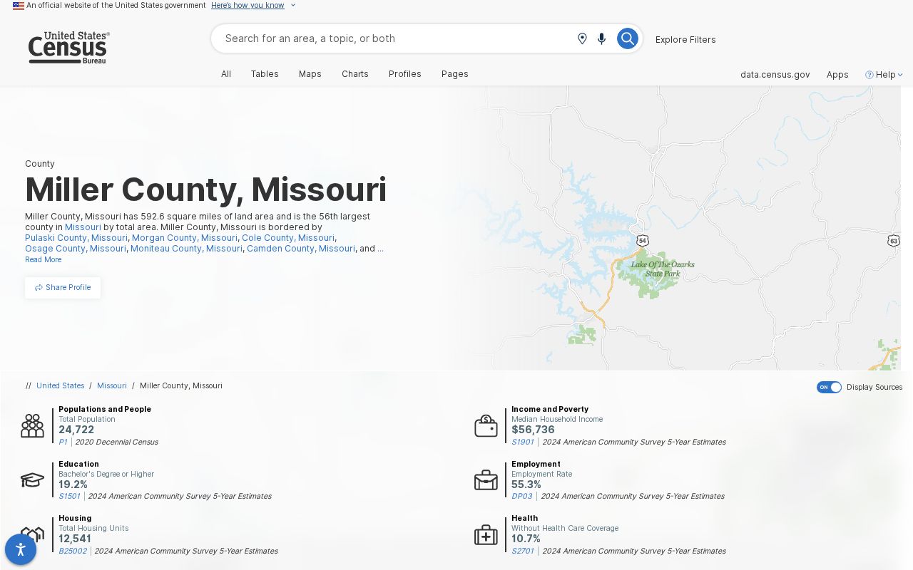Click the Highway 63 shield on map
Screen dimensions: 913x570
pyautogui.click(x=894, y=241)
